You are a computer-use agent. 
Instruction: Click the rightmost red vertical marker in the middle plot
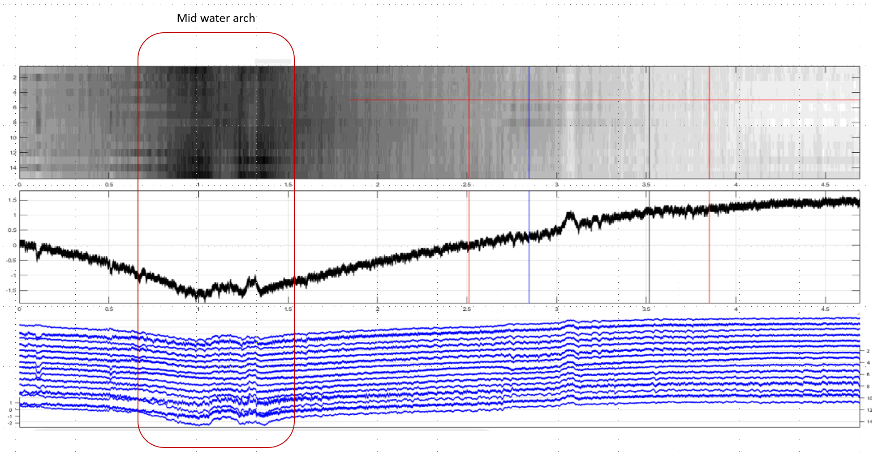point(709,269)
